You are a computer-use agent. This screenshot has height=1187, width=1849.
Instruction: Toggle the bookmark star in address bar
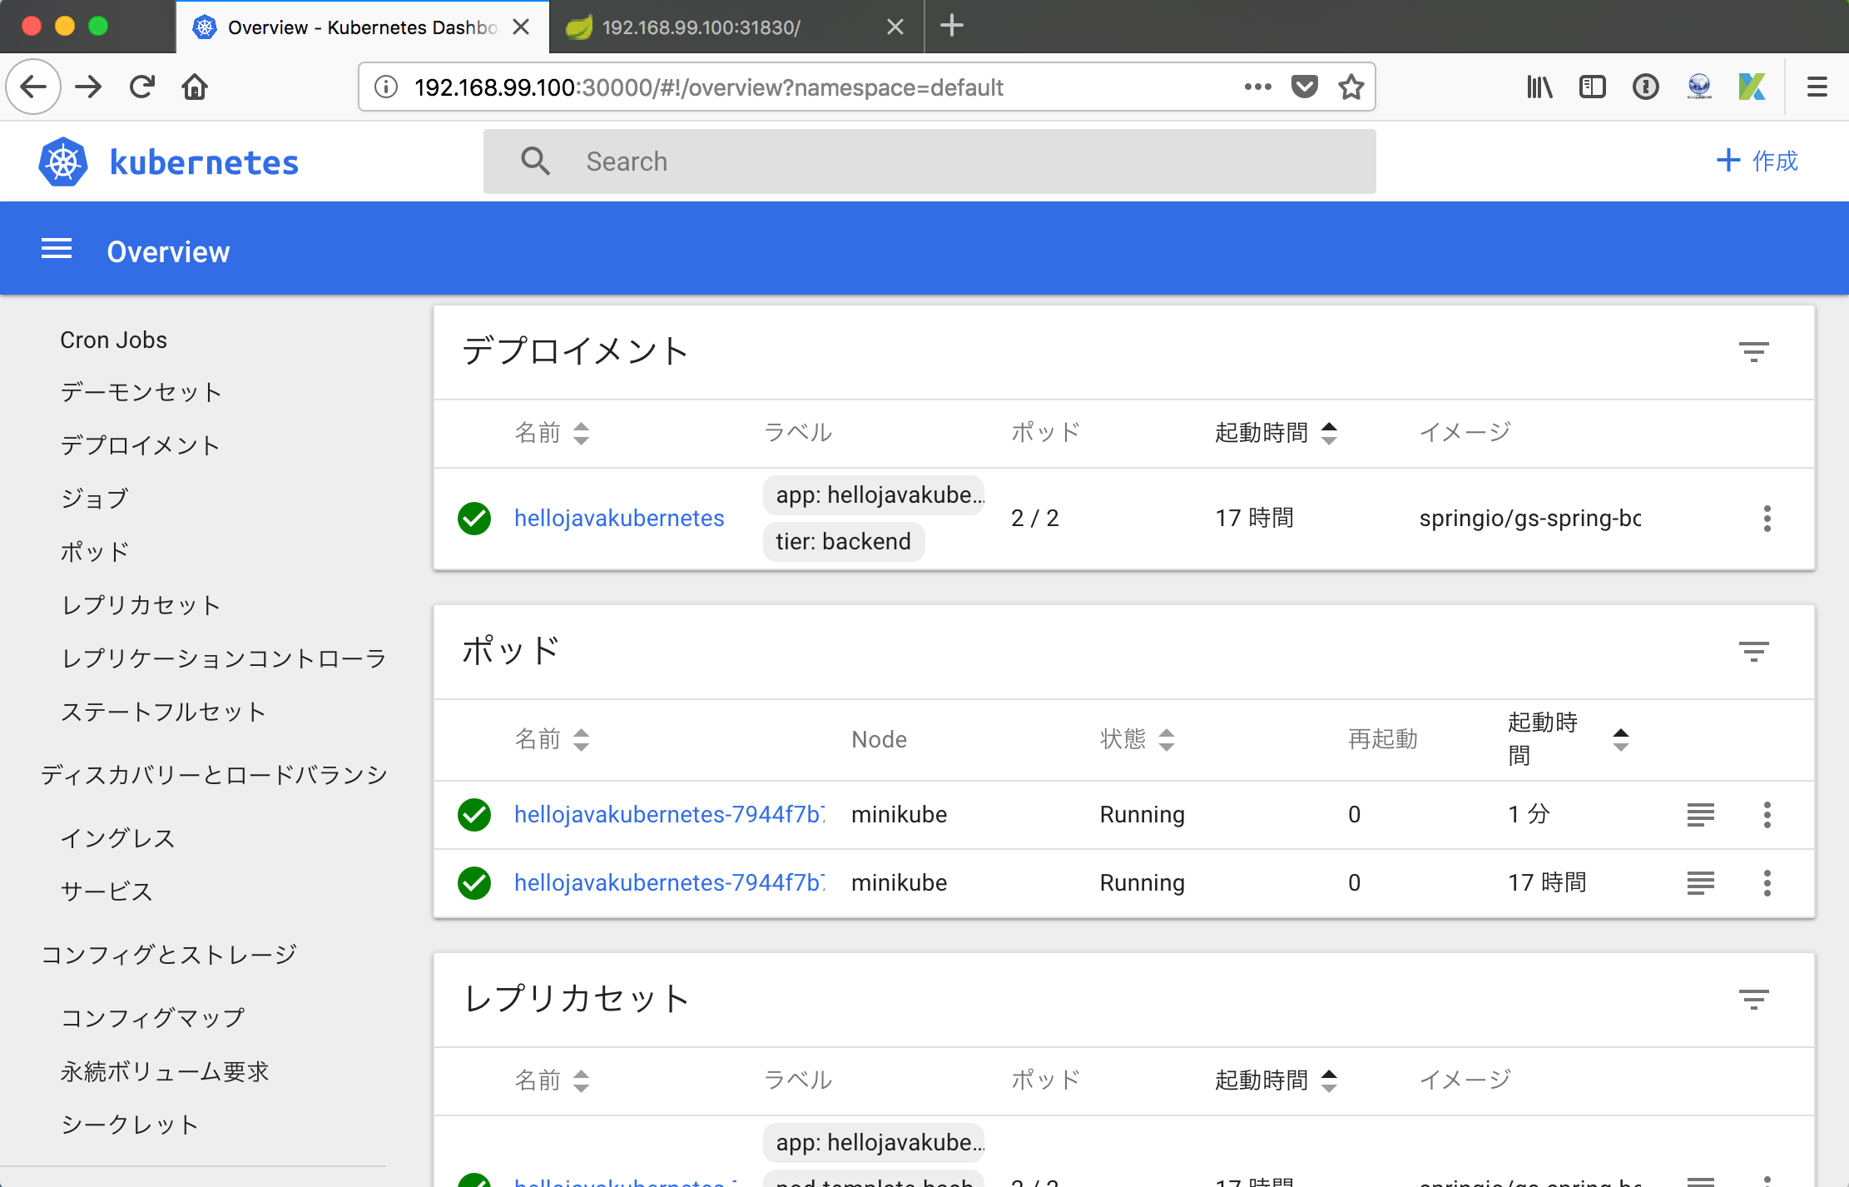pos(1351,87)
